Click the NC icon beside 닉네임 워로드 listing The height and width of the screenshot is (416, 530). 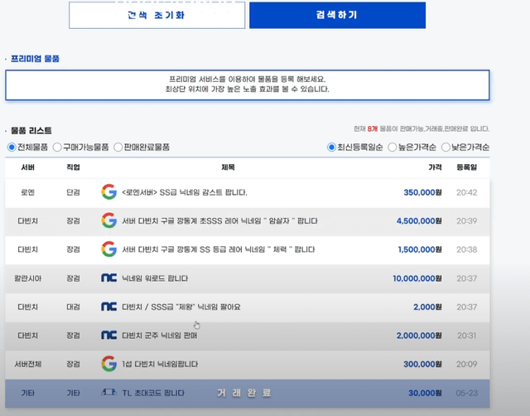tap(108, 278)
